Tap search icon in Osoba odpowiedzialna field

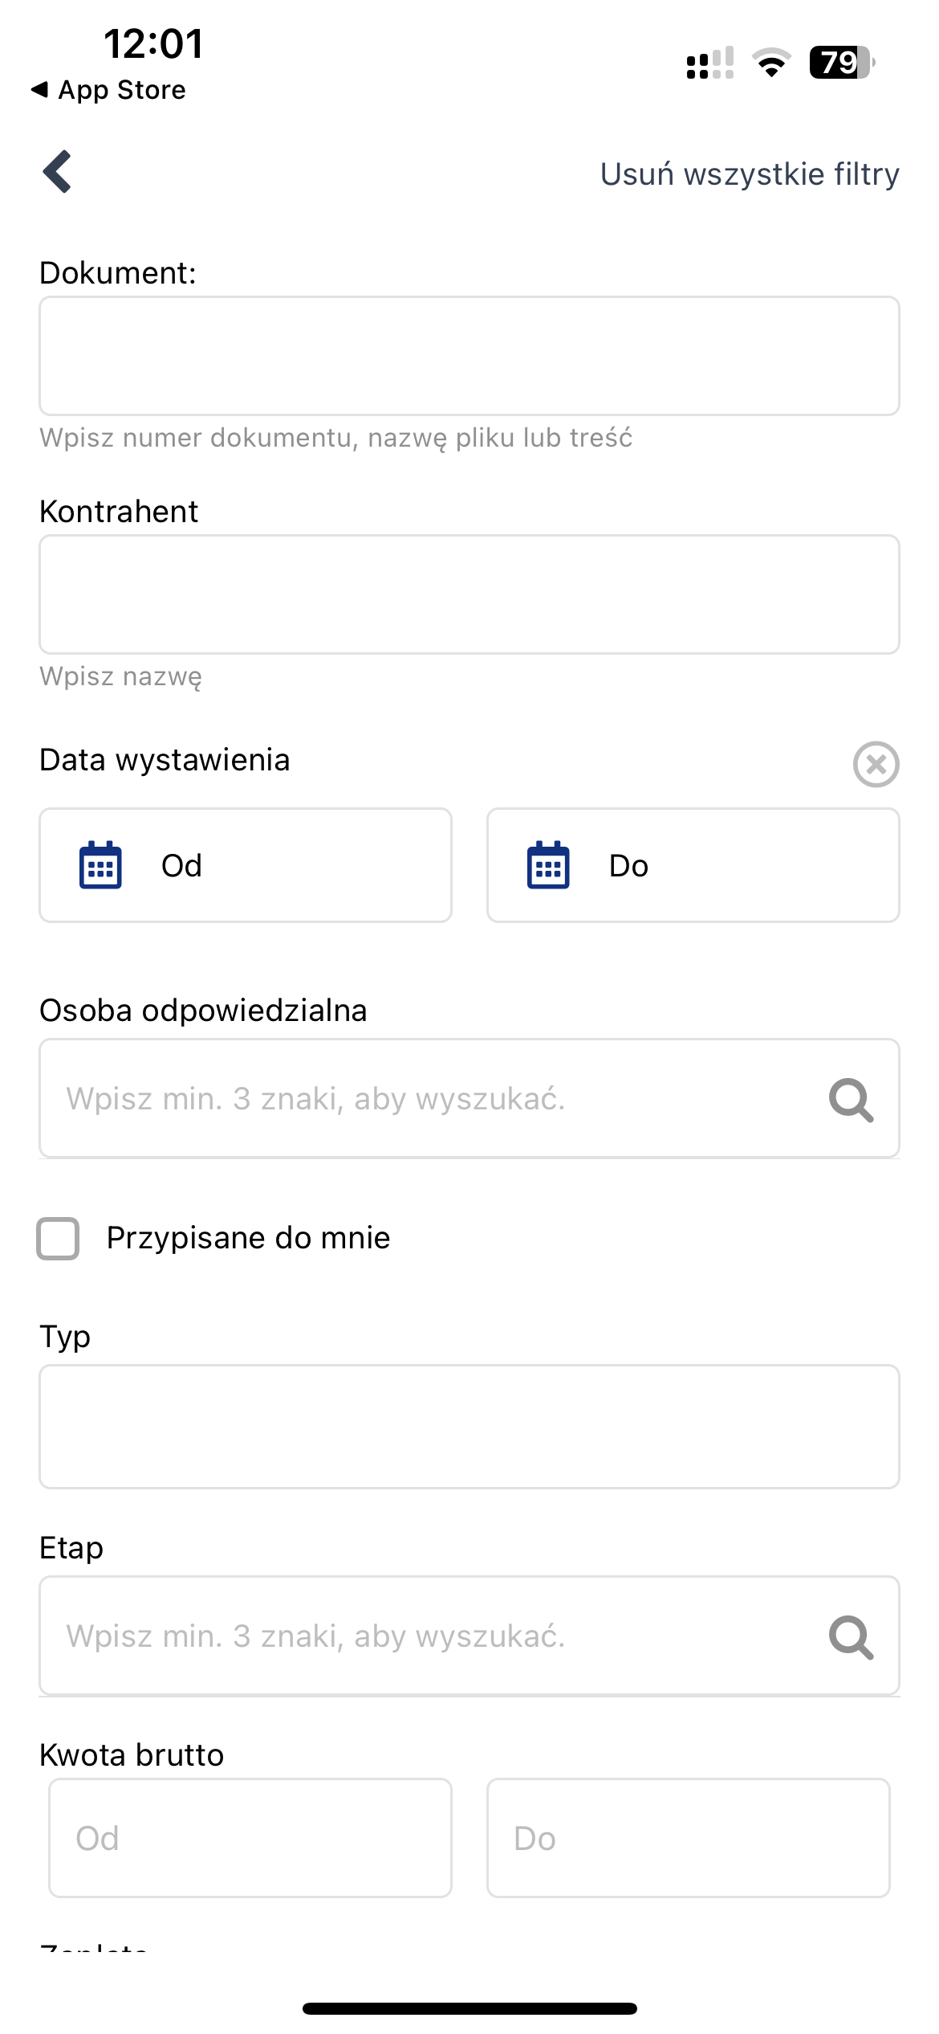tap(851, 1099)
